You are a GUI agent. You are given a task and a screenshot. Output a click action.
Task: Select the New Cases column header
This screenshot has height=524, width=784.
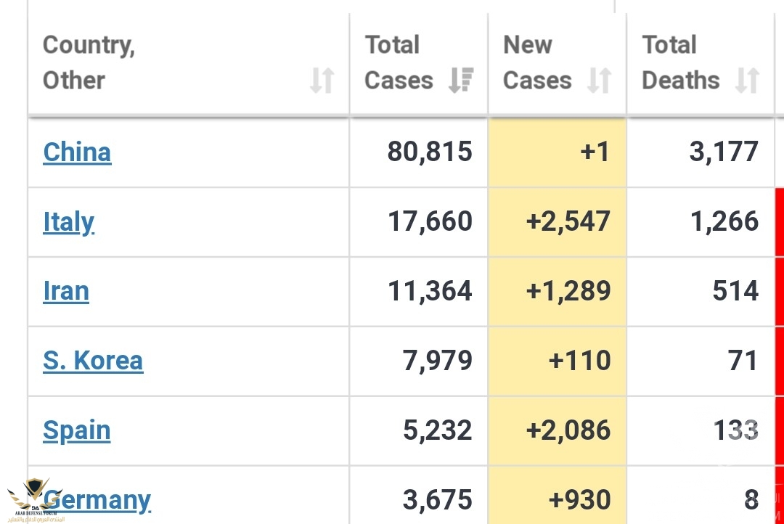[x=537, y=62]
